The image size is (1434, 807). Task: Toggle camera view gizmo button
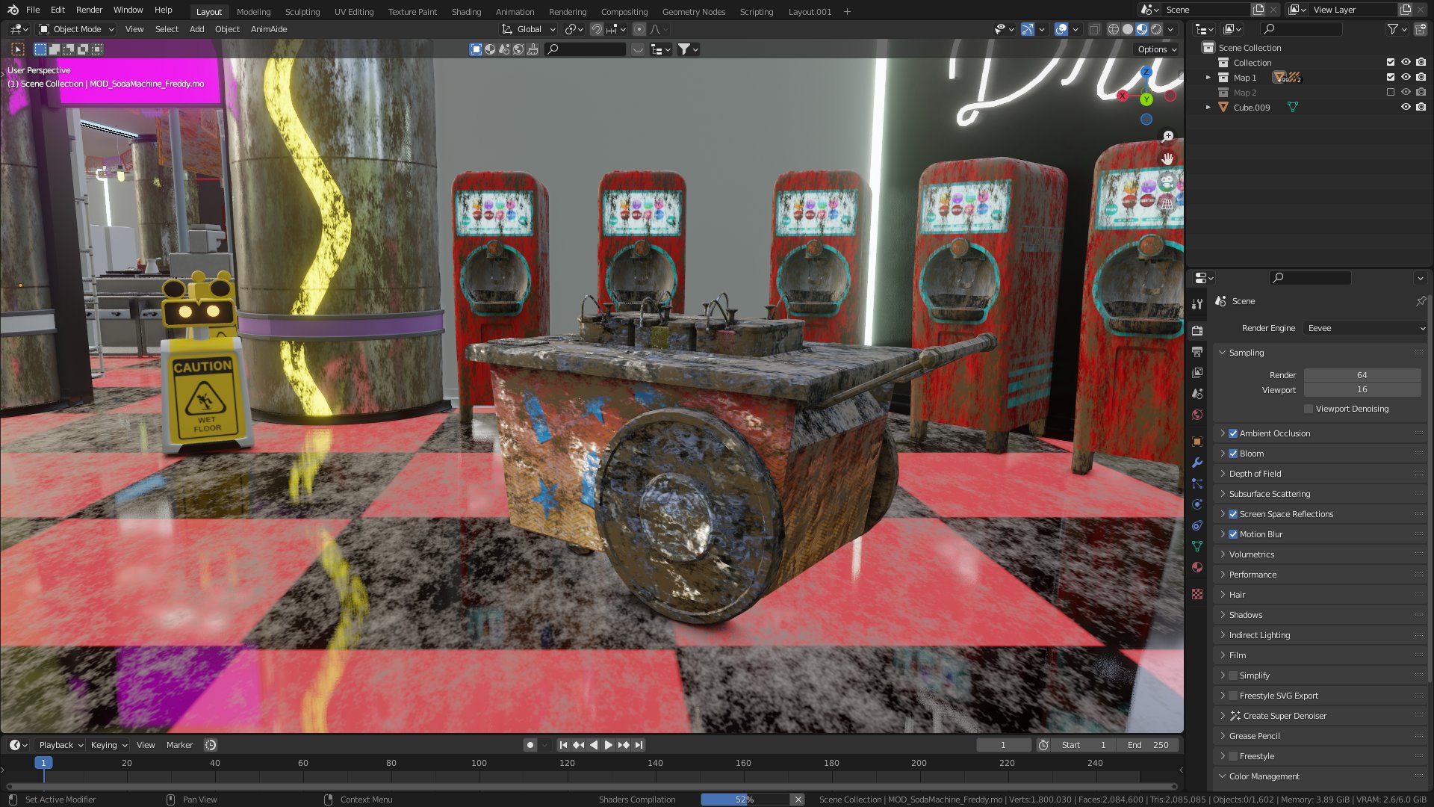tap(1167, 181)
